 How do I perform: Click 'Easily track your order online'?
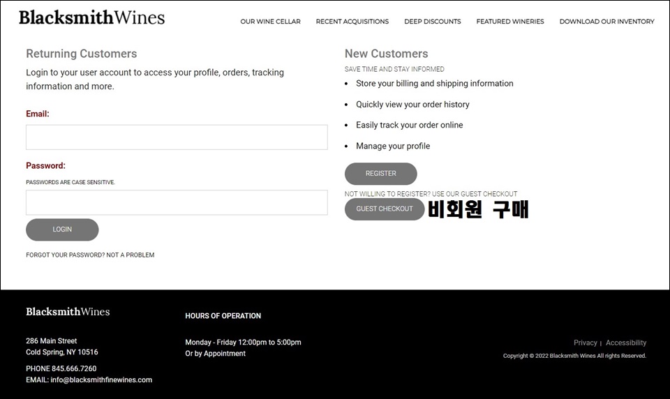(410, 125)
